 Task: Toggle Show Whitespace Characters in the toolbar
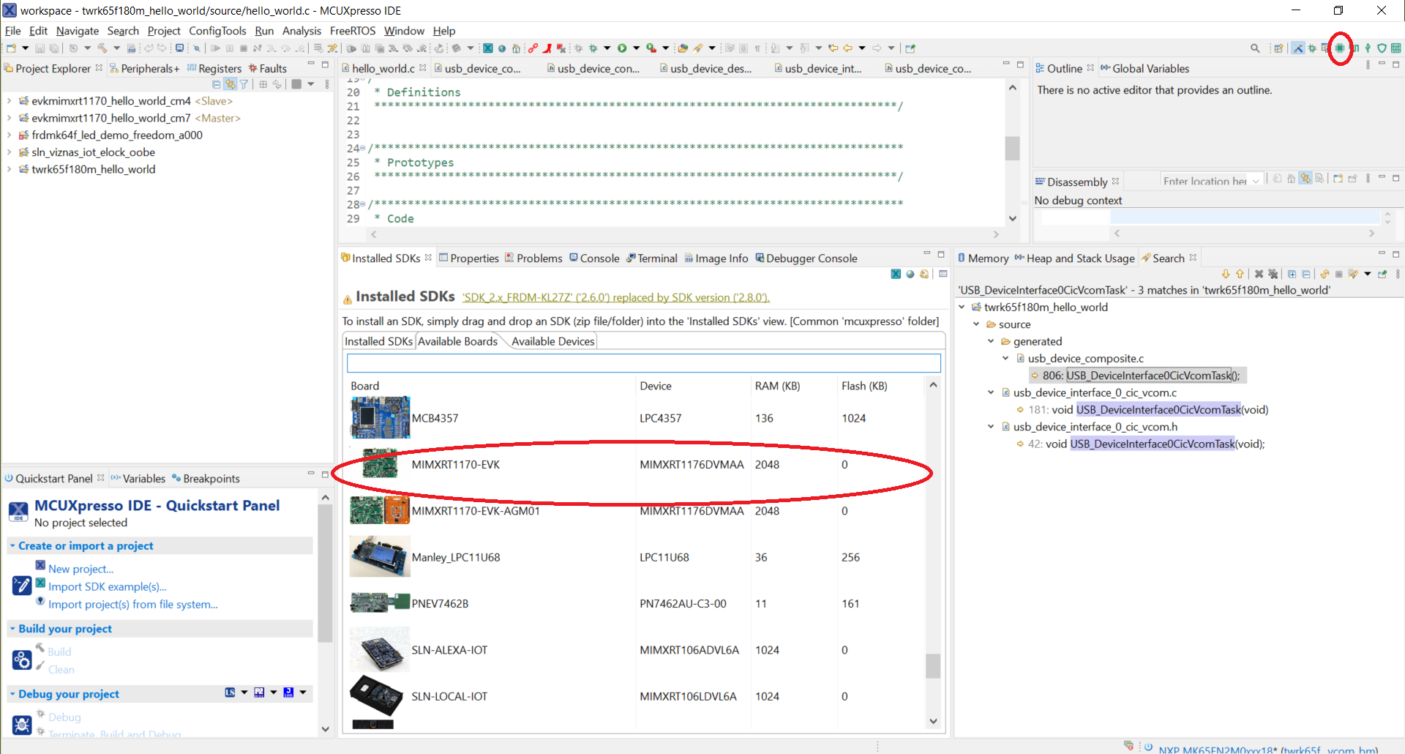[757, 48]
